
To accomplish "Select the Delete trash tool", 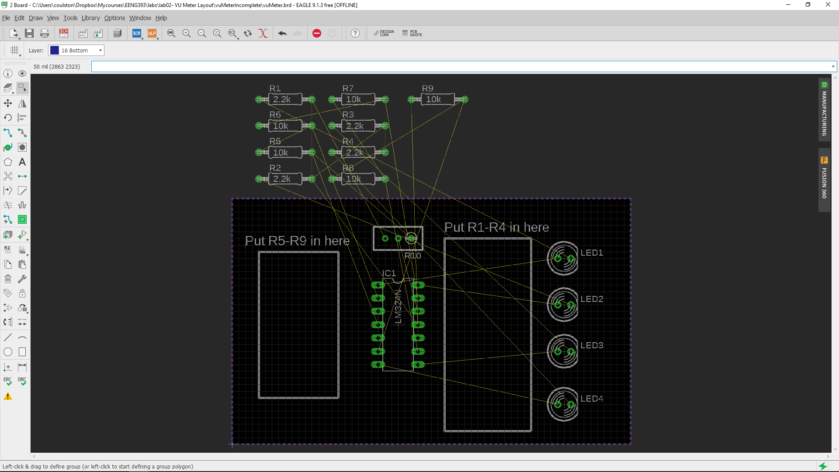I will coord(8,279).
